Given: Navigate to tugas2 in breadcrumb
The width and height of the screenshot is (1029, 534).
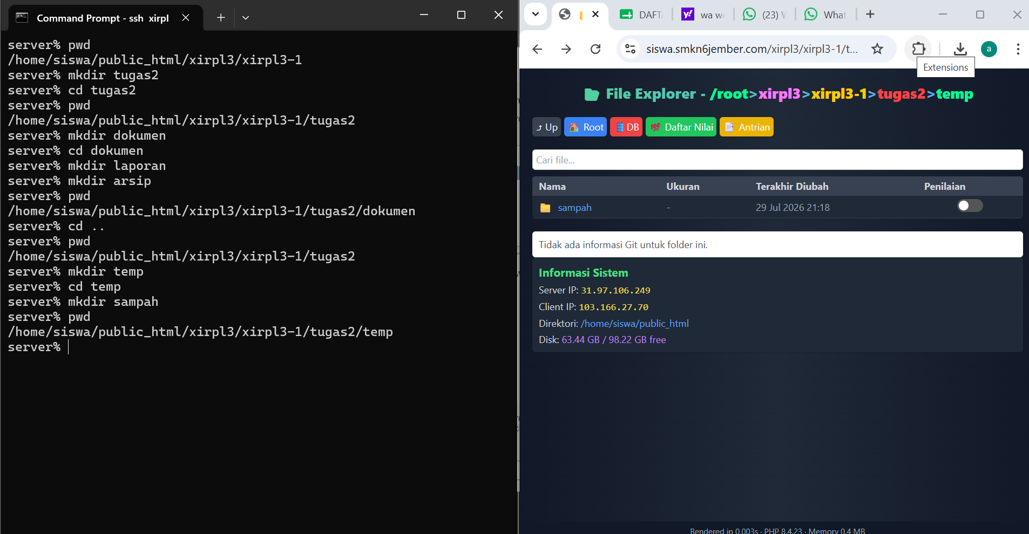Looking at the screenshot, I should coord(901,94).
